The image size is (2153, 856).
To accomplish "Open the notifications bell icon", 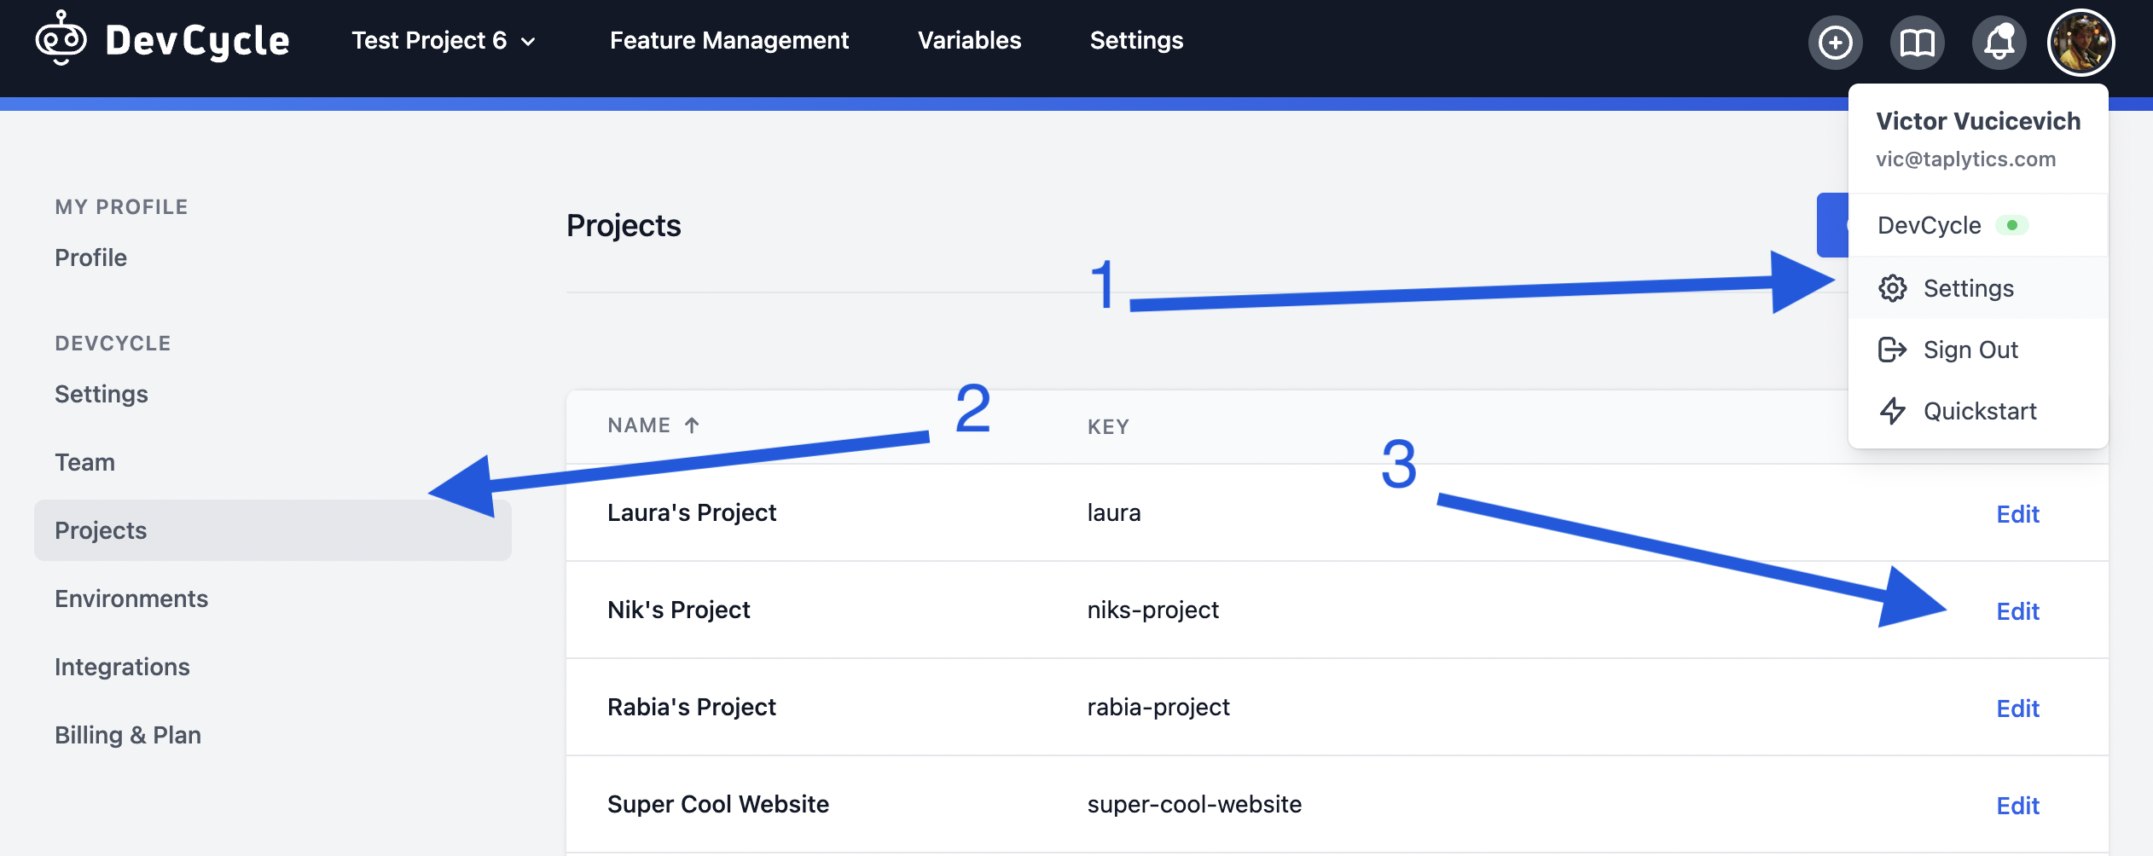I will 1999,42.
